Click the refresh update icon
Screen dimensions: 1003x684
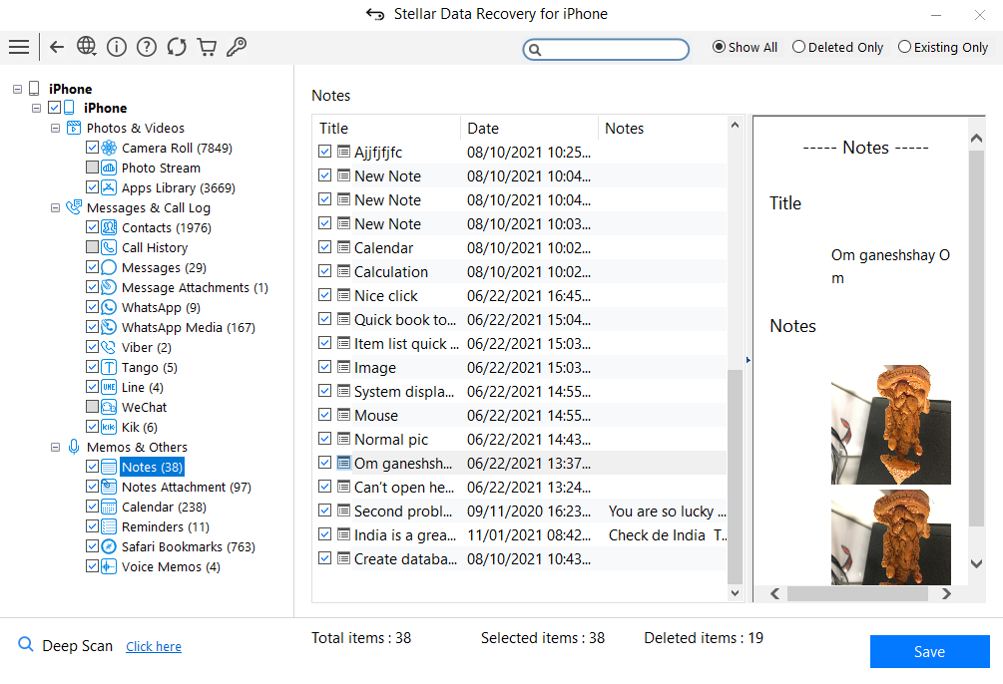177,47
